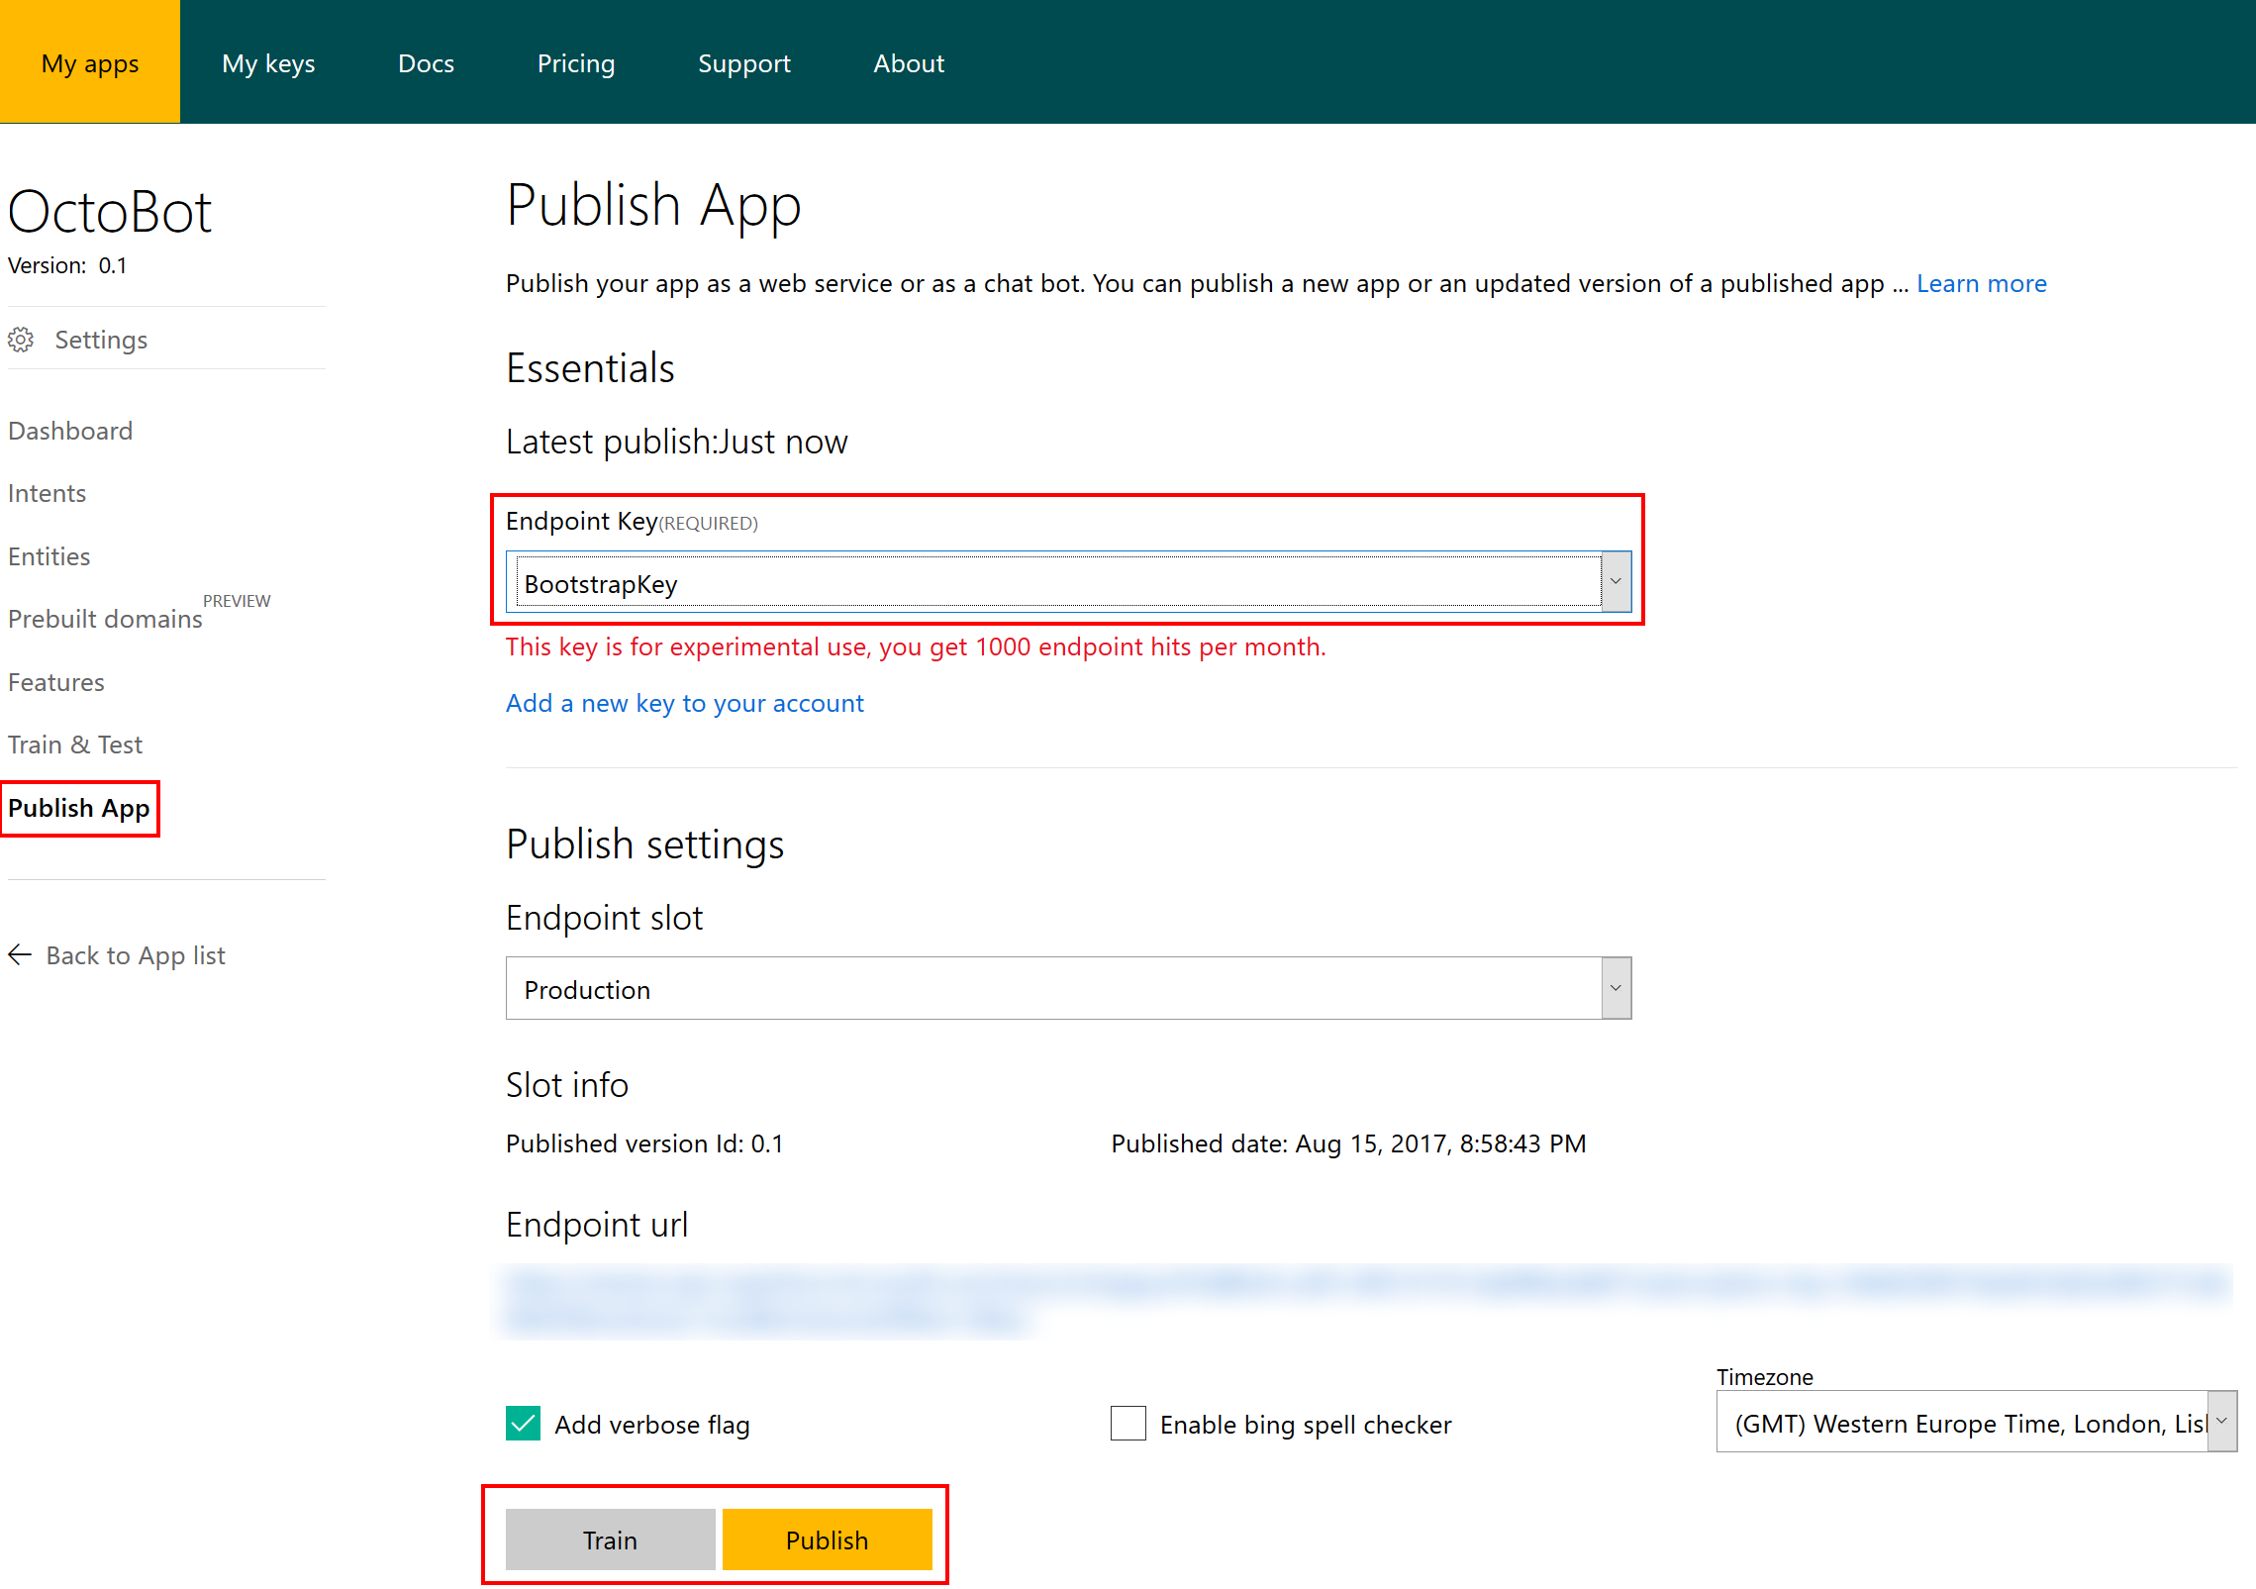Open the Timezone dropdown

(x=2220, y=1422)
